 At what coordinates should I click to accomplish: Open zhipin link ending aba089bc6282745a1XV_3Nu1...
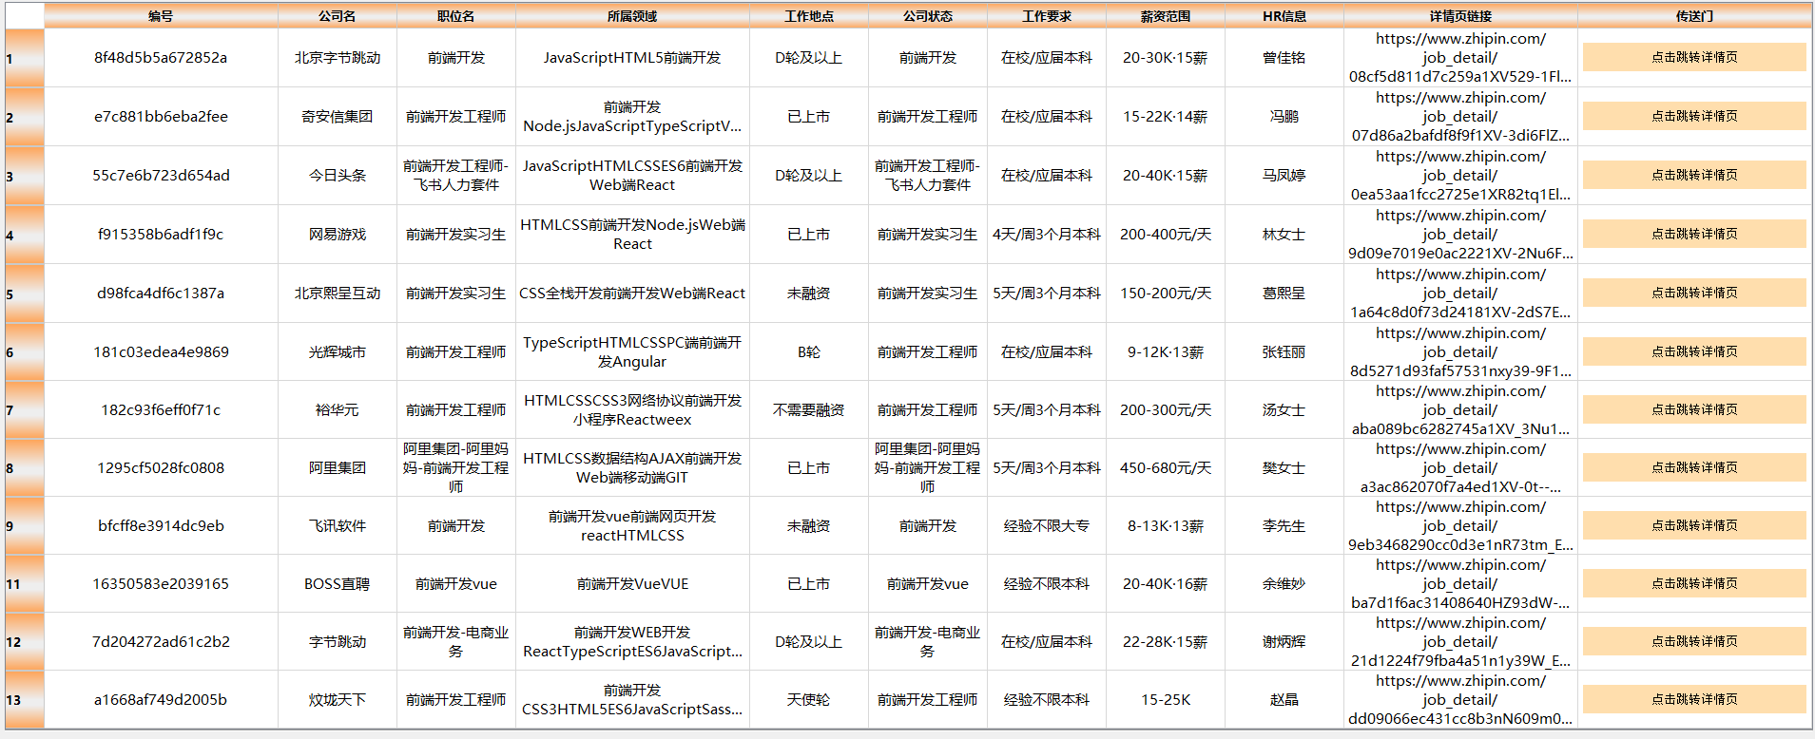click(1460, 409)
